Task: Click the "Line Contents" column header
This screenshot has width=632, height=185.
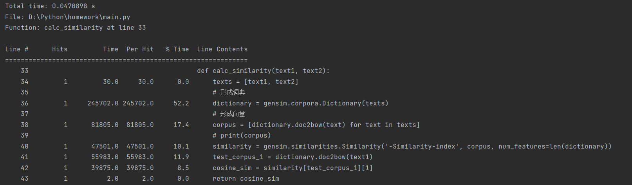Action: pyautogui.click(x=222, y=49)
